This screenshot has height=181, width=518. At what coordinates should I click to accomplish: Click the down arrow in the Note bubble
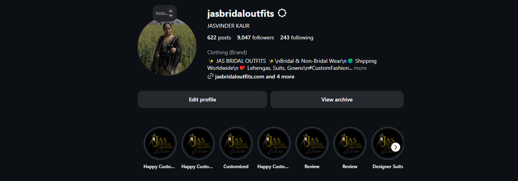[171, 16]
